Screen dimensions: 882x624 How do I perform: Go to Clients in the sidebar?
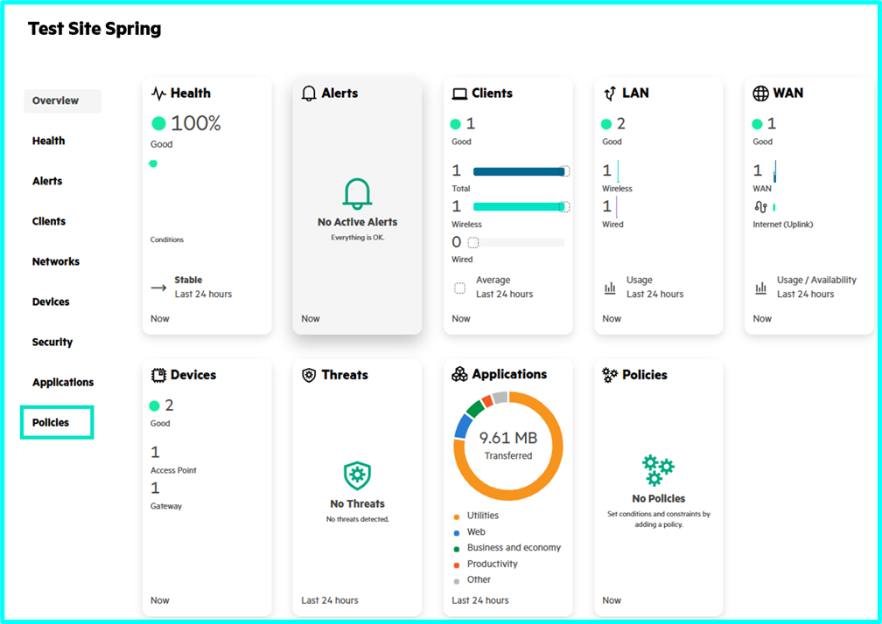click(x=49, y=221)
